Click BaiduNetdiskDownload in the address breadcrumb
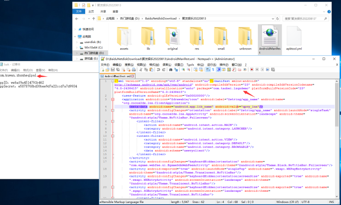This screenshot has height=205, width=341. (162, 19)
